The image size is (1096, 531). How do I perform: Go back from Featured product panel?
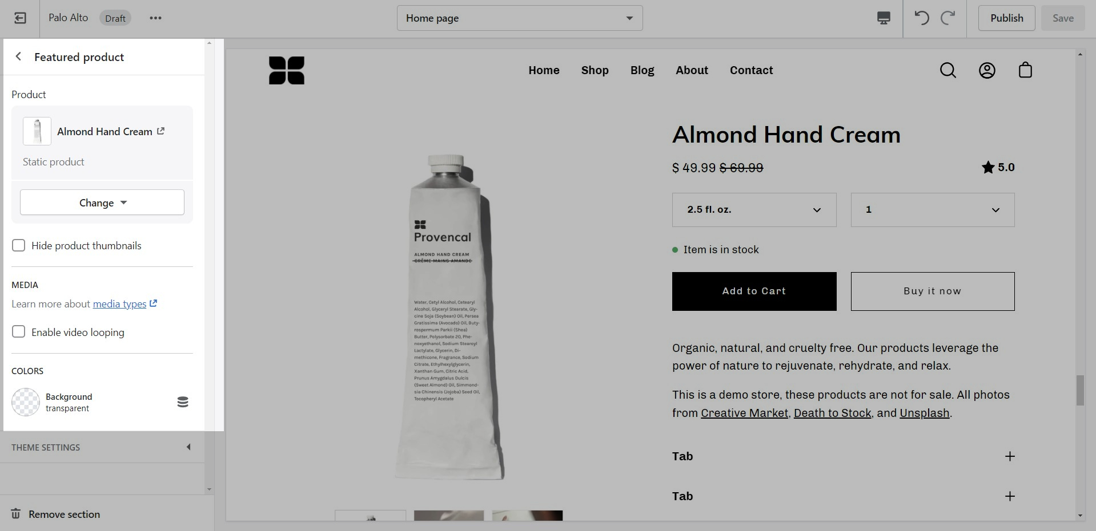pos(18,56)
